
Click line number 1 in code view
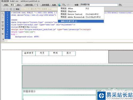[7, 13]
